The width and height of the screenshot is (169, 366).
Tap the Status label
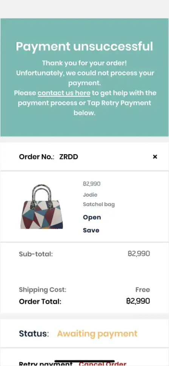[x=34, y=334]
